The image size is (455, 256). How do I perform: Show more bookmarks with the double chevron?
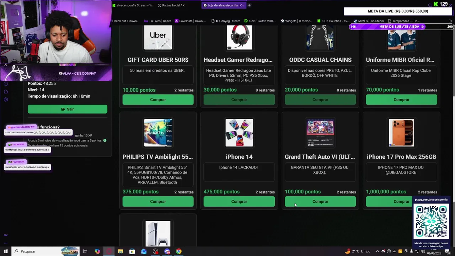(450, 21)
